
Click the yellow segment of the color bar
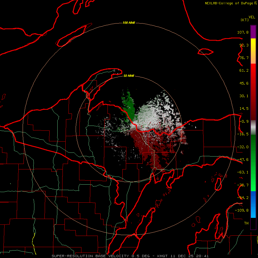coord(253,51)
